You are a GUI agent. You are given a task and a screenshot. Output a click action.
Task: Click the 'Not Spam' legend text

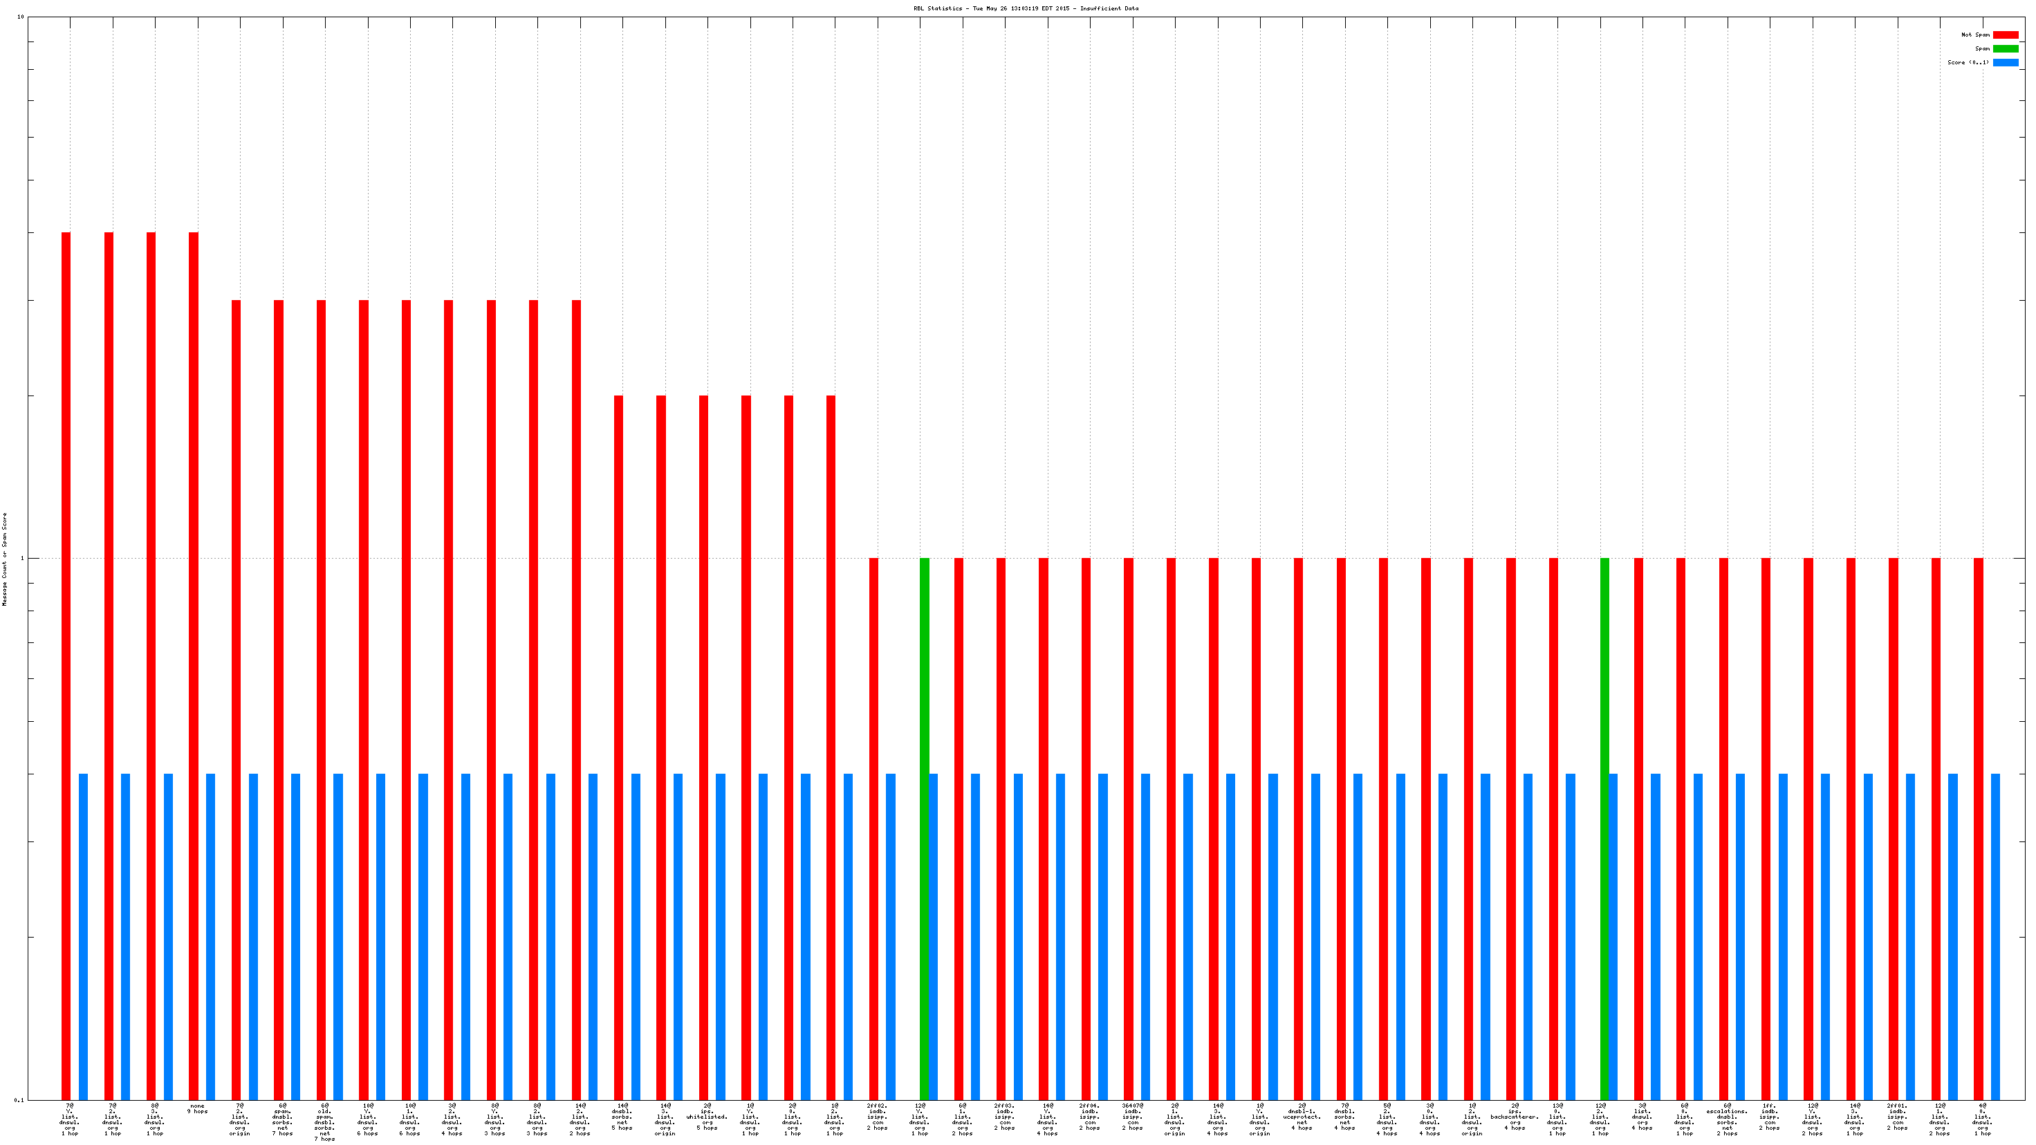coord(1975,35)
